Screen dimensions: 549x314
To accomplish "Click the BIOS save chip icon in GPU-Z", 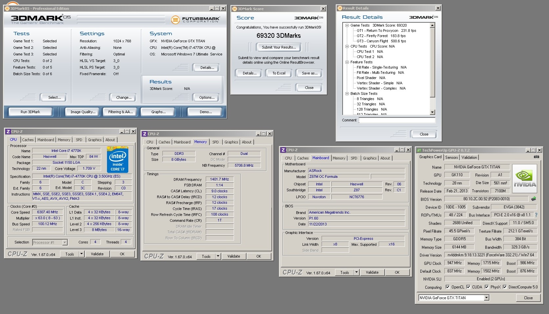I will [x=534, y=199].
